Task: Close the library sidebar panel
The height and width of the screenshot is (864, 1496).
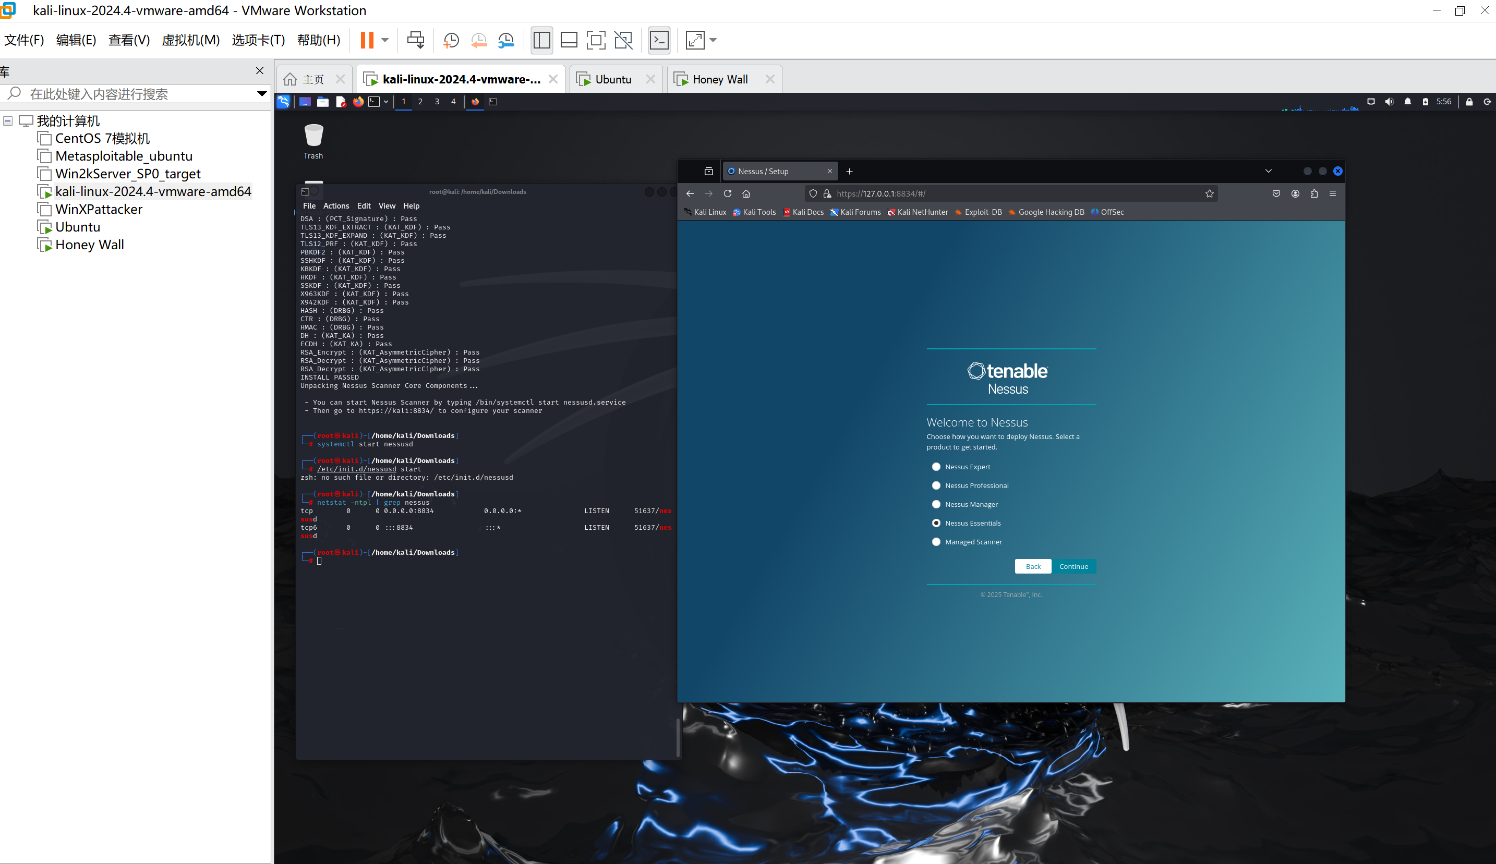Action: 259,70
